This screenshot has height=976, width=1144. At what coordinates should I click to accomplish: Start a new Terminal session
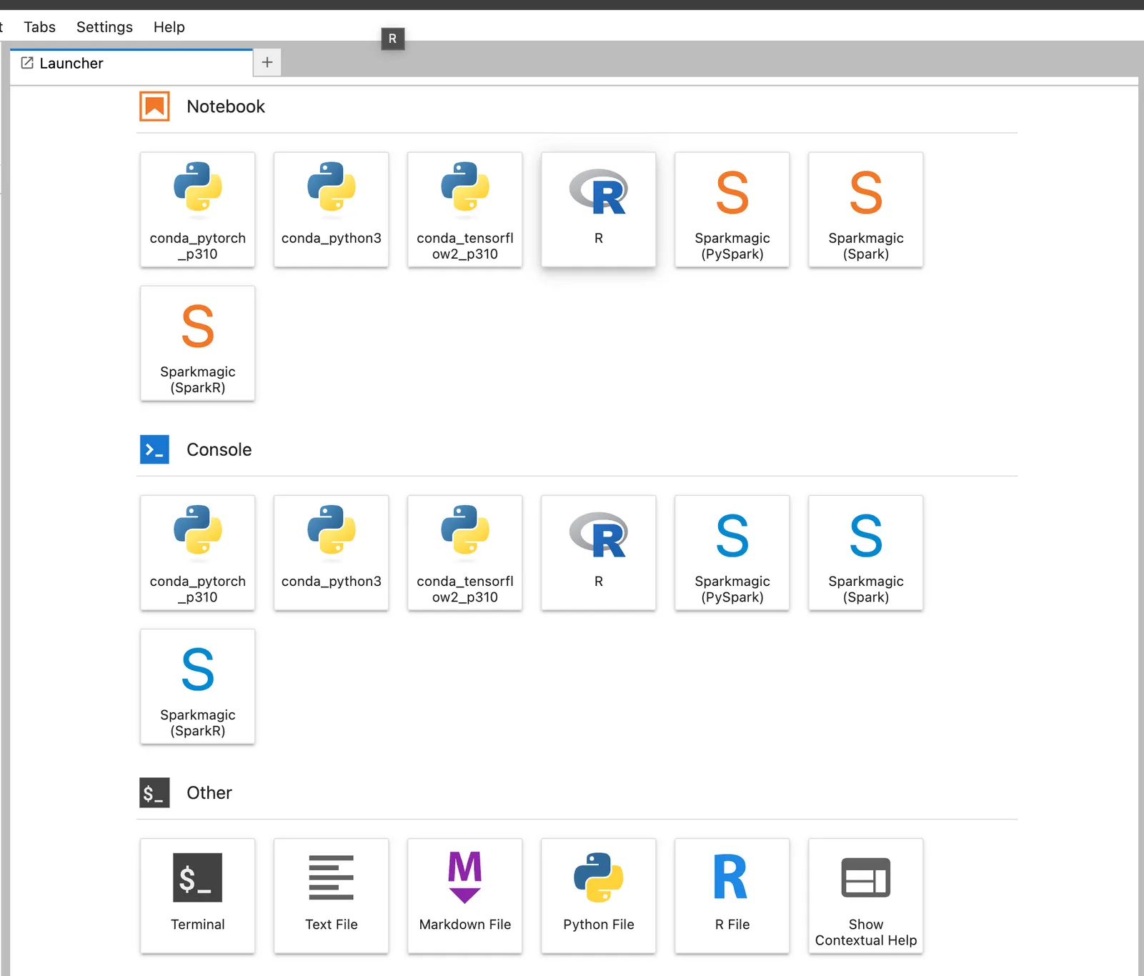tap(197, 895)
